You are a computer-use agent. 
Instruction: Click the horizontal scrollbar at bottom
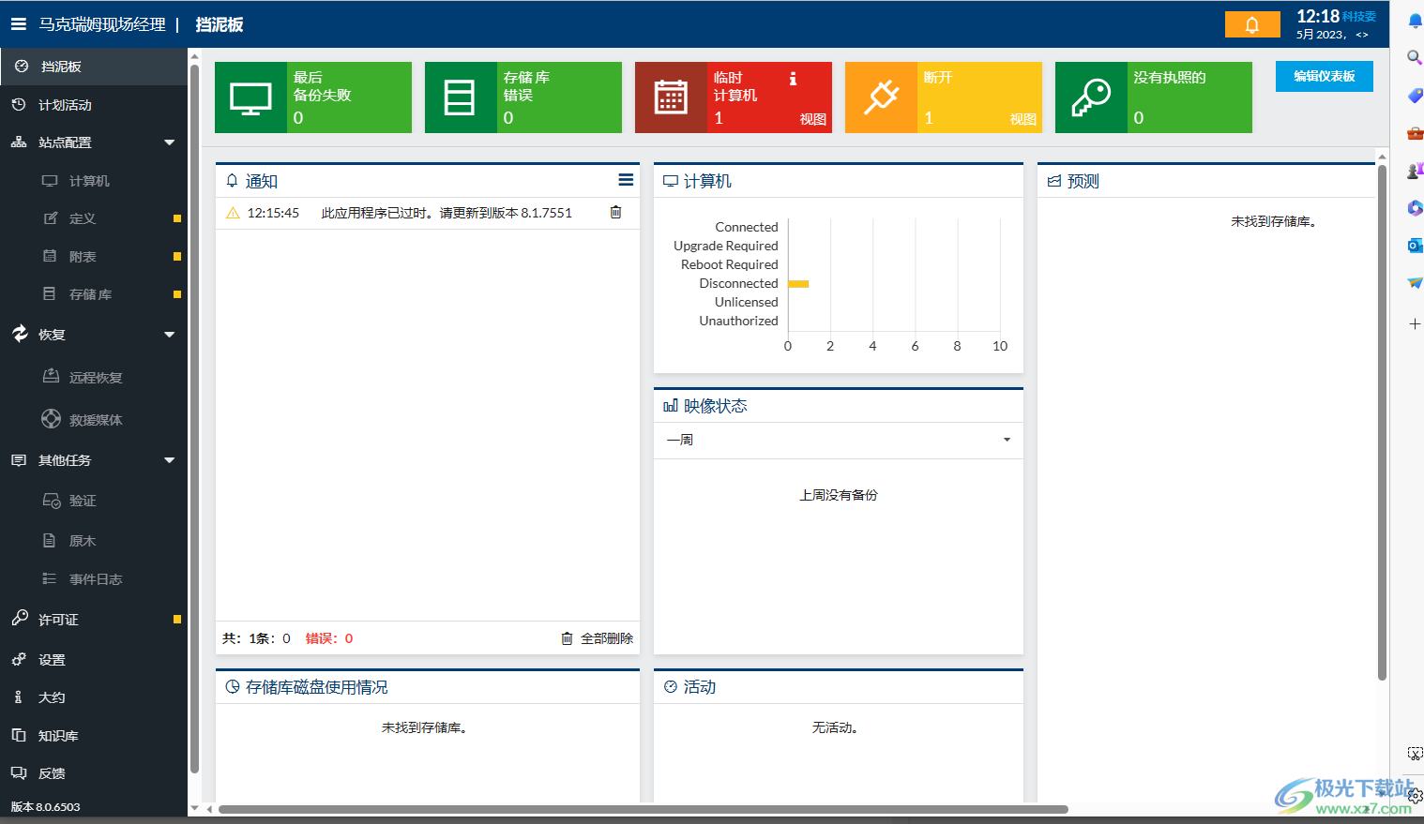pos(643,809)
